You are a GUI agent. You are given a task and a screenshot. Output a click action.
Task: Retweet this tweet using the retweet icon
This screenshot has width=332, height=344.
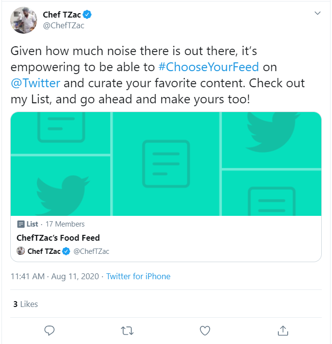(127, 331)
